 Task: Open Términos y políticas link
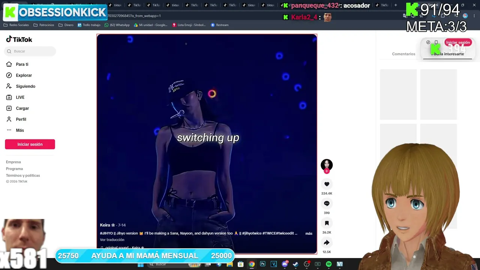23,175
